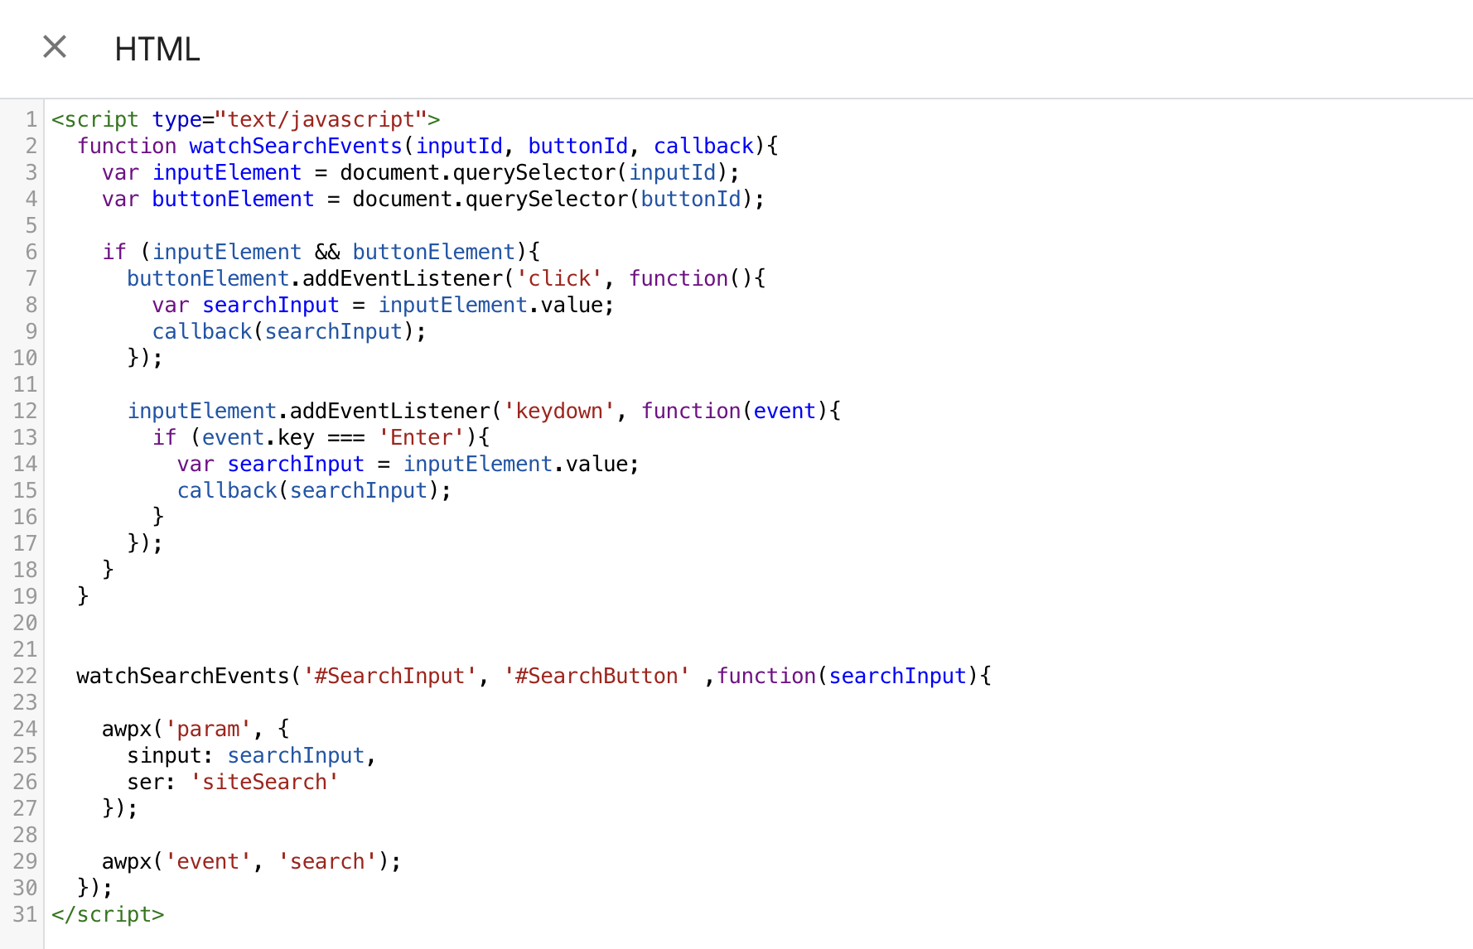Click '#SearchButton' string on line 22
Image resolution: width=1473 pixels, height=949 pixels.
pyautogui.click(x=596, y=677)
